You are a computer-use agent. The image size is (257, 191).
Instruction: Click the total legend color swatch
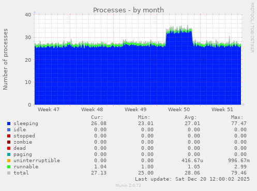[9, 173]
